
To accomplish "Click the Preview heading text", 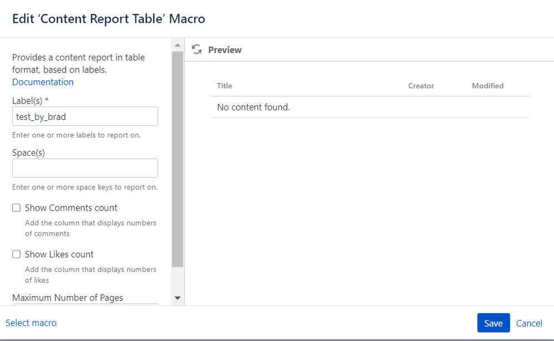I will (225, 50).
